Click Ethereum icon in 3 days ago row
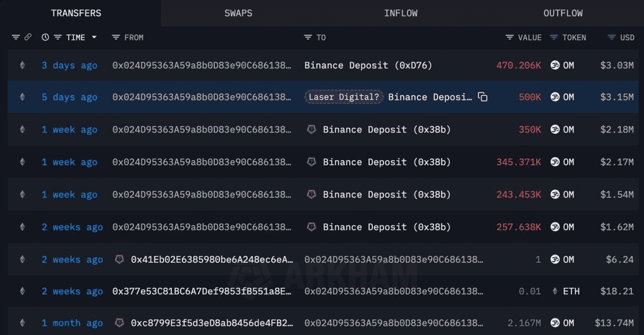 pos(22,65)
